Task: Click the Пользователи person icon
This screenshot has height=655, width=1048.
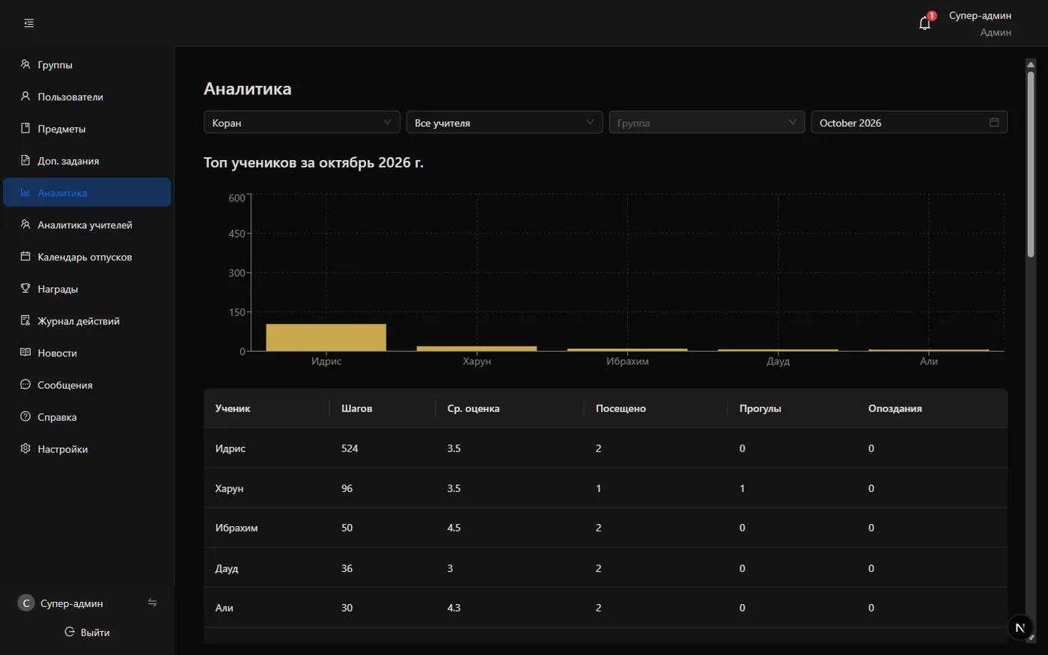Action: [x=25, y=97]
